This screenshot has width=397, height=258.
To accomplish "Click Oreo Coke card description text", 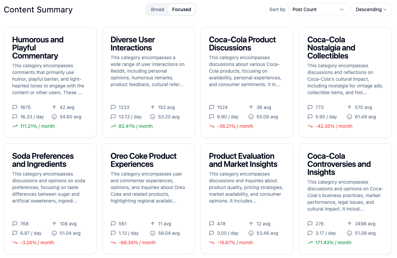I will tap(148, 187).
